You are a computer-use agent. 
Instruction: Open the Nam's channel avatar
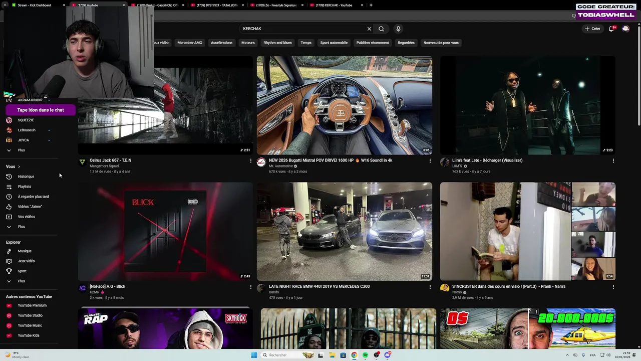point(445,288)
